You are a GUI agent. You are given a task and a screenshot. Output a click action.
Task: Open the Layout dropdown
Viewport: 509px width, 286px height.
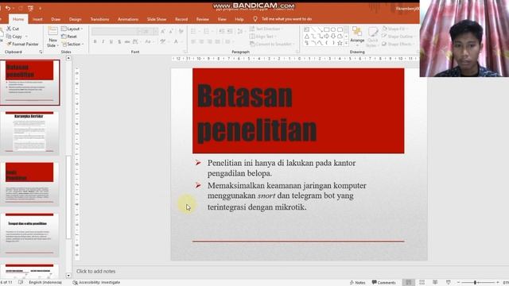click(72, 29)
